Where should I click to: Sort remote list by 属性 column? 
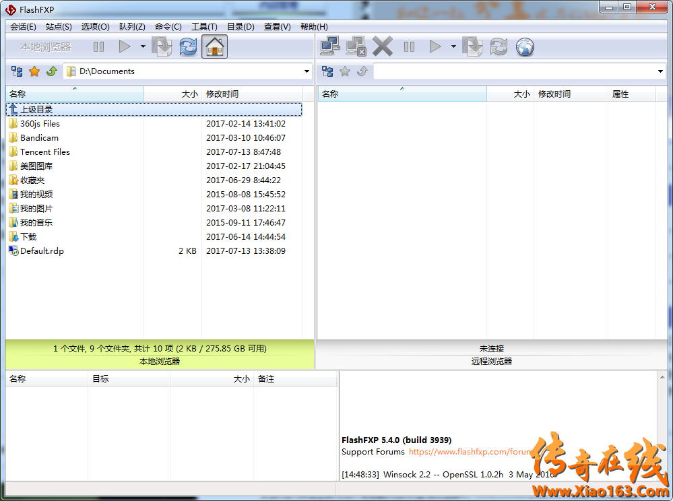pyautogui.click(x=632, y=94)
